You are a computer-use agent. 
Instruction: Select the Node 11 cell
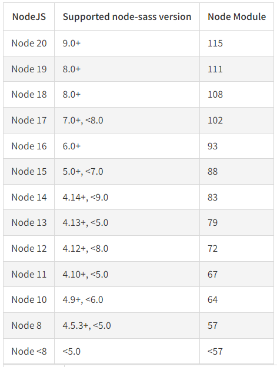coord(29,274)
